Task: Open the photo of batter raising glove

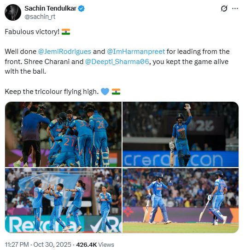Action: tap(181, 134)
